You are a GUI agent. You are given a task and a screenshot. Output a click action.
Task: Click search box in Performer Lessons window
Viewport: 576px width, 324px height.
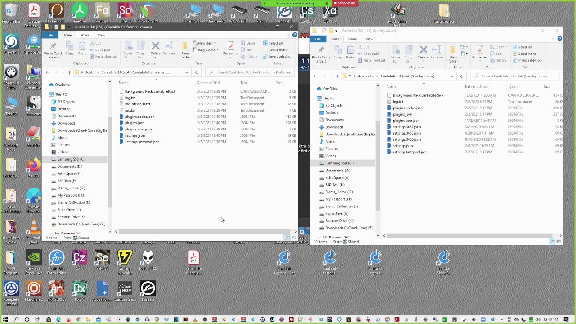[x=251, y=72]
